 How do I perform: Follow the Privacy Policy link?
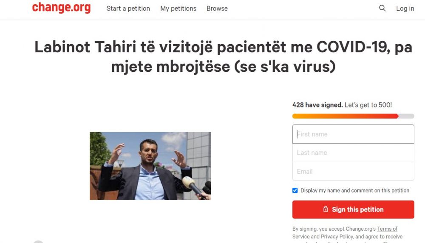[337, 237]
